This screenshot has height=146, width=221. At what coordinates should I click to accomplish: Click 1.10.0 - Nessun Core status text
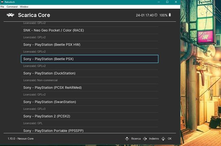(x=21, y=139)
